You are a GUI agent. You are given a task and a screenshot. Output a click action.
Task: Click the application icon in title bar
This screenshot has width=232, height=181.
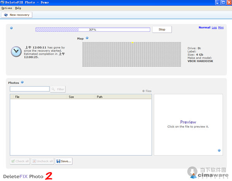[2, 2]
